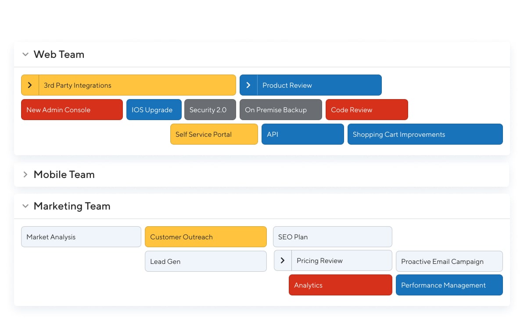Expand the Product Review chevron arrow

click(248, 85)
